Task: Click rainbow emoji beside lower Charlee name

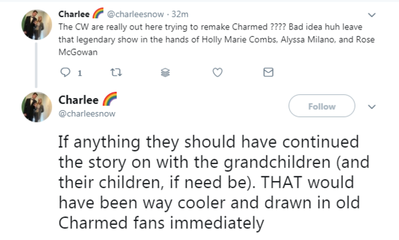Action: tap(110, 99)
